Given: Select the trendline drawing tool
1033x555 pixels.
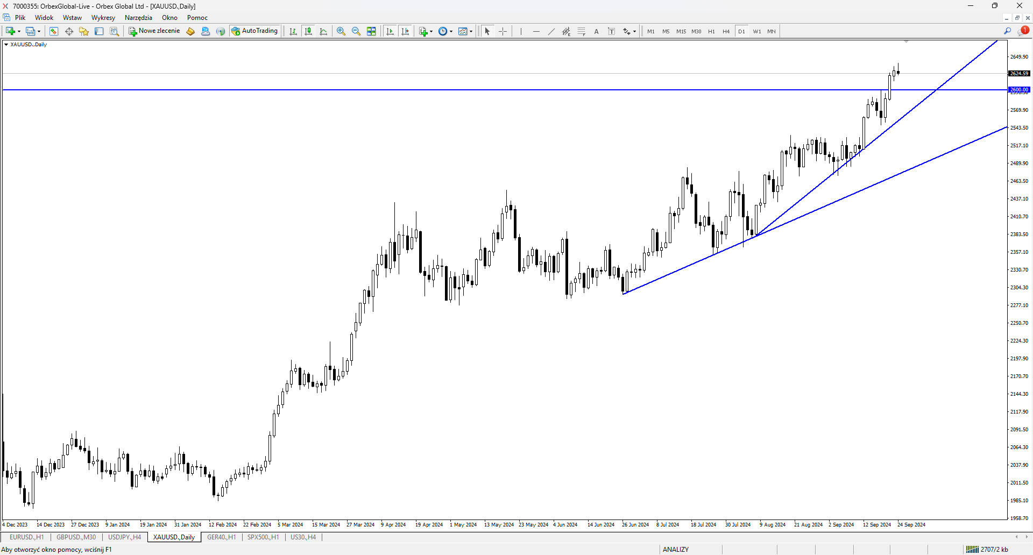Looking at the screenshot, I should point(551,31).
